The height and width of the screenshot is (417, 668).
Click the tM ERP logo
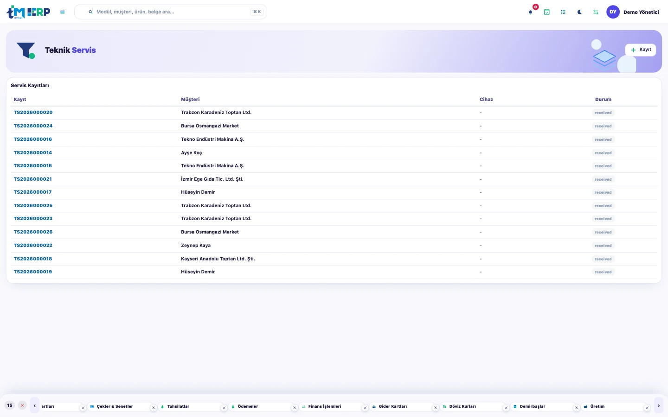click(x=28, y=12)
